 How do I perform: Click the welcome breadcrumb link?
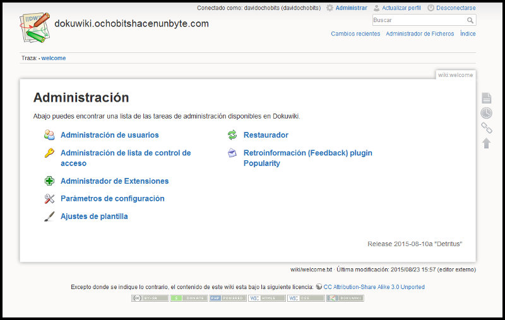[x=54, y=58]
